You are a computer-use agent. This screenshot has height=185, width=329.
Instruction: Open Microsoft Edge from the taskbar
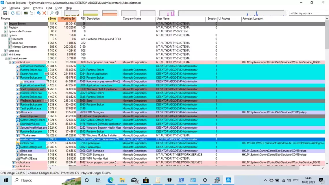(x=110, y=180)
